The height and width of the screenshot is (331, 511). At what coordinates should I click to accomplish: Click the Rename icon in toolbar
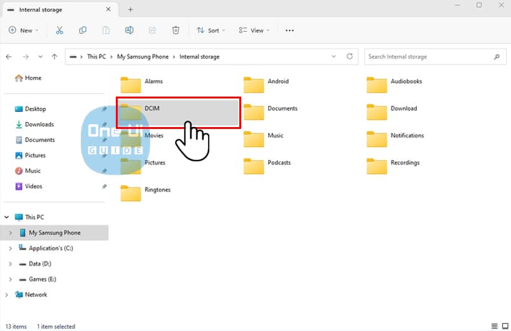point(129,30)
